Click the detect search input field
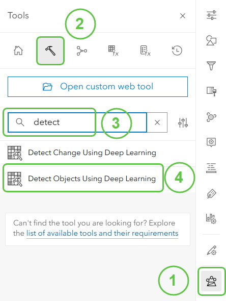This screenshot has width=226, height=301. [x=77, y=122]
